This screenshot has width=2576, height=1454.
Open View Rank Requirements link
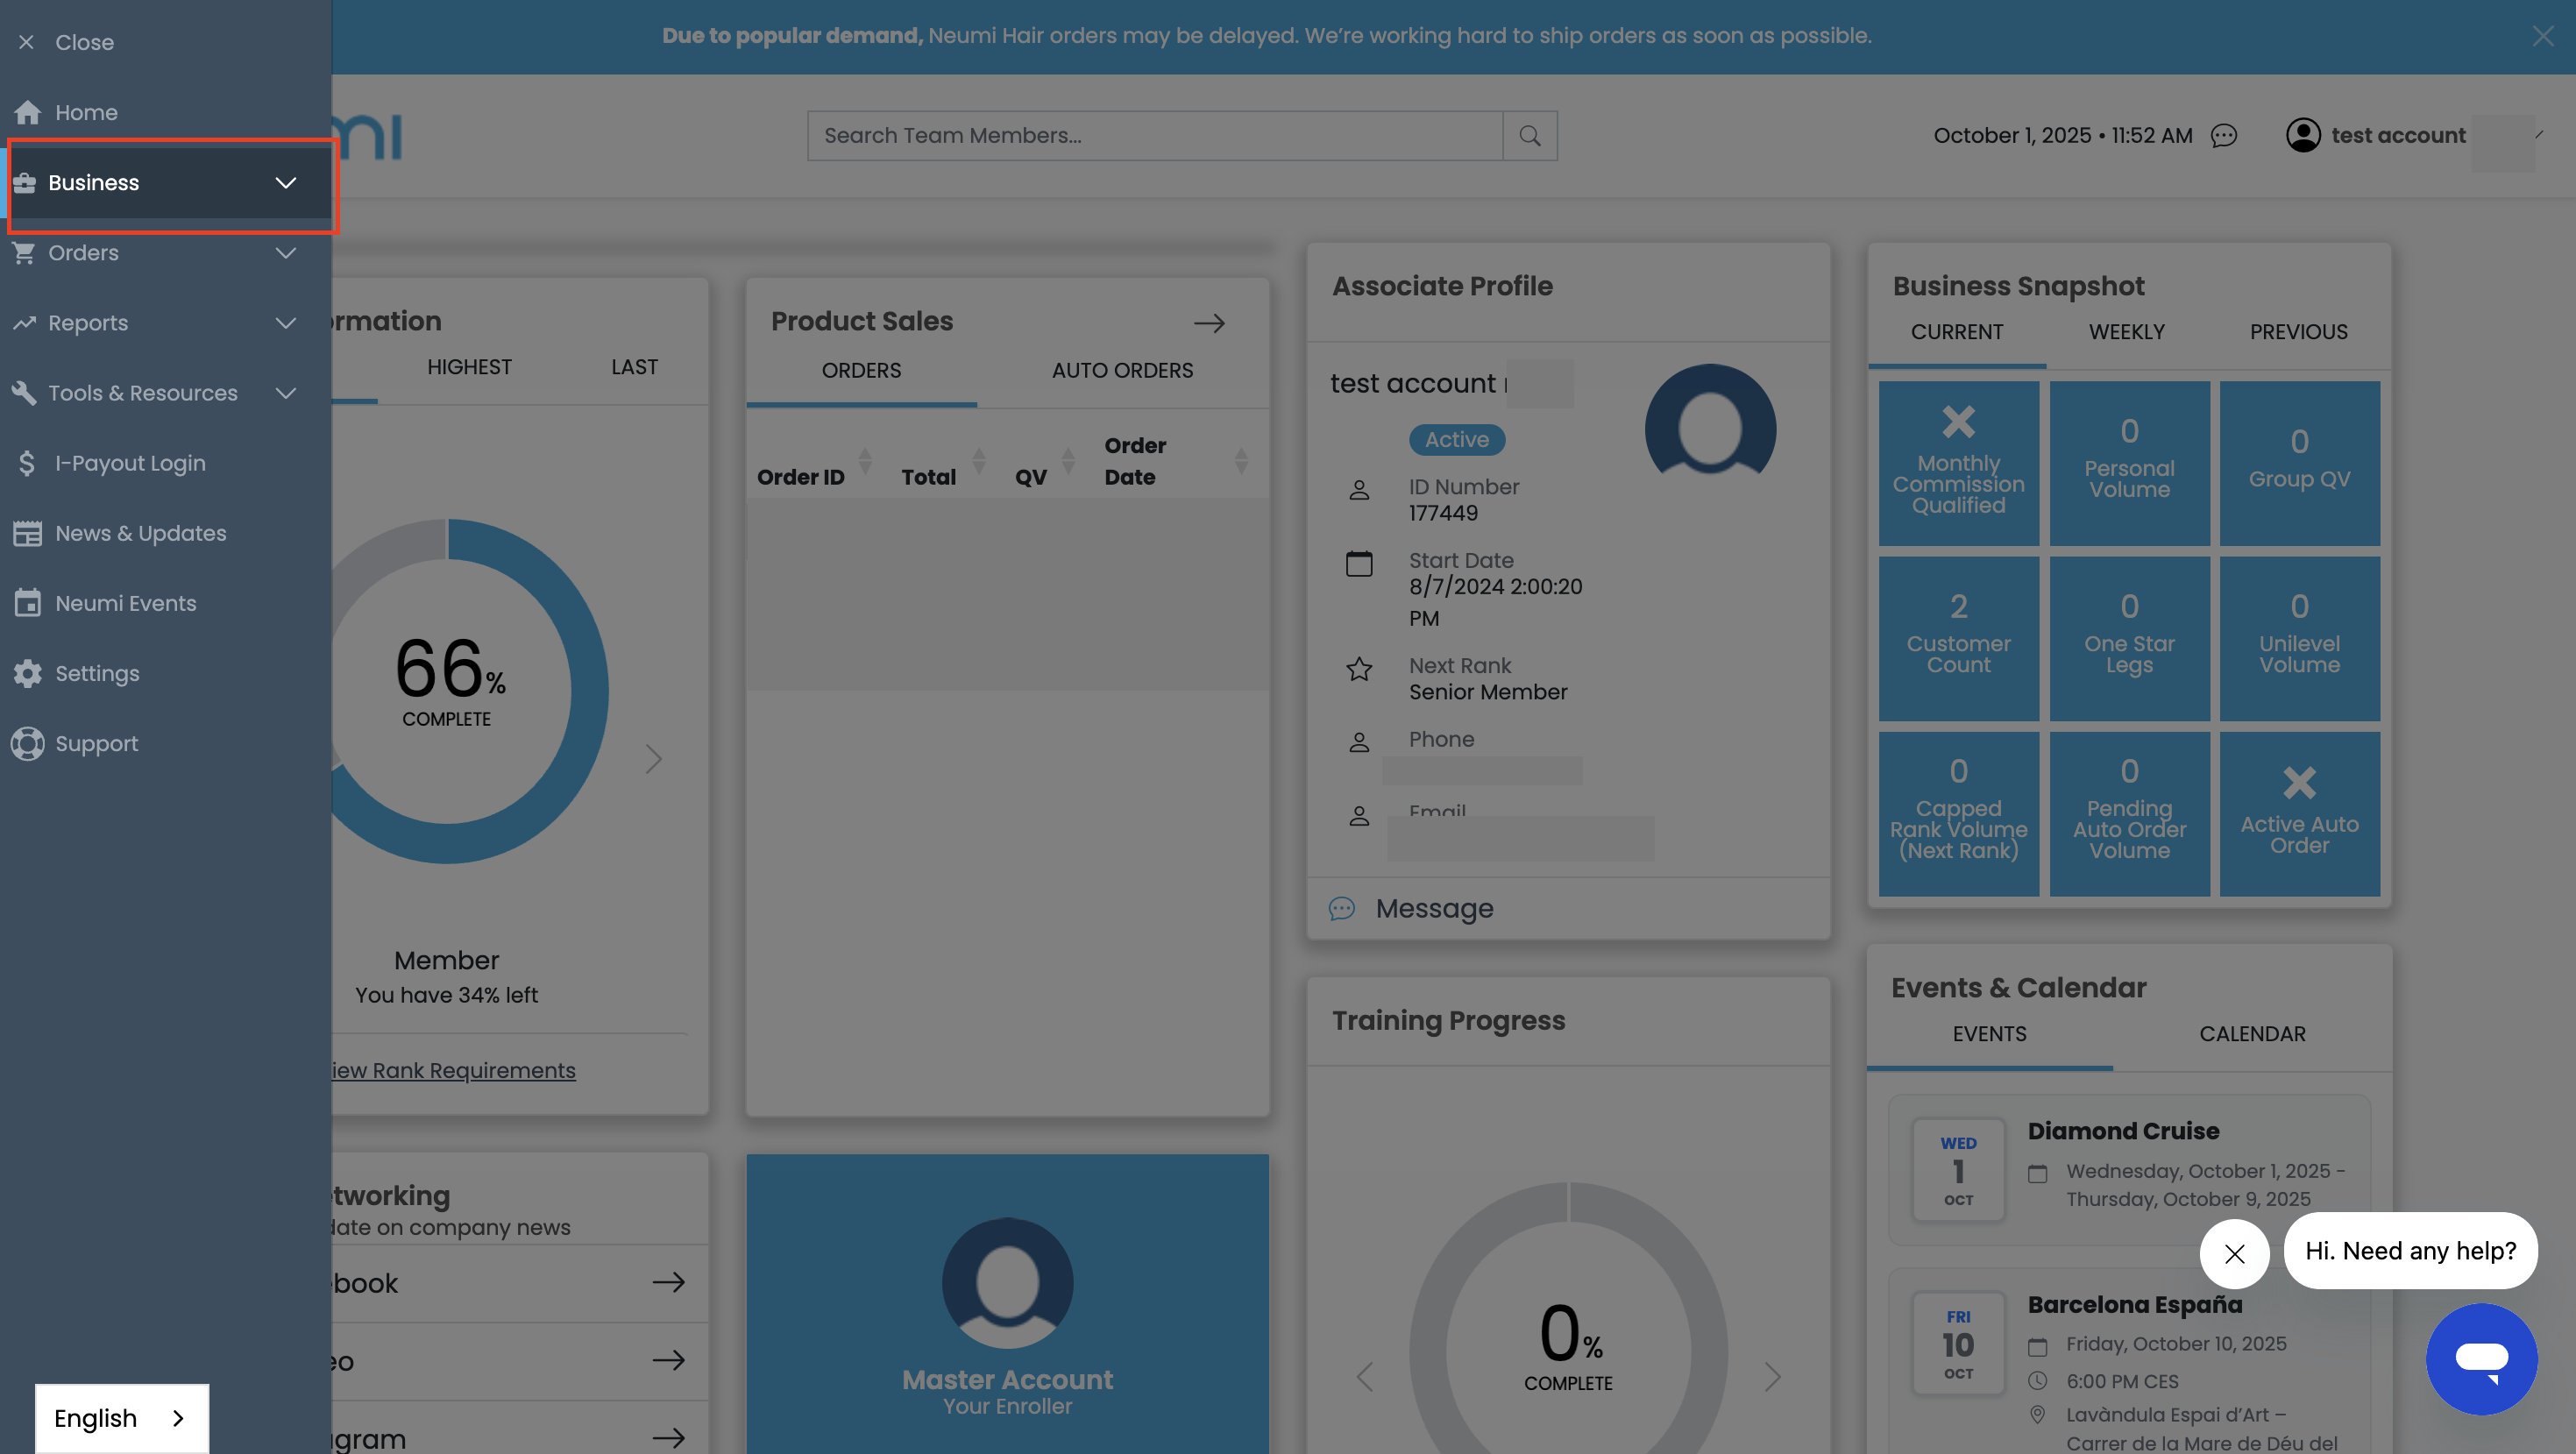(452, 1070)
